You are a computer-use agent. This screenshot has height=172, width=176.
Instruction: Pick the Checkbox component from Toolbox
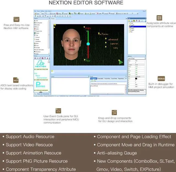[x=38, y=52]
